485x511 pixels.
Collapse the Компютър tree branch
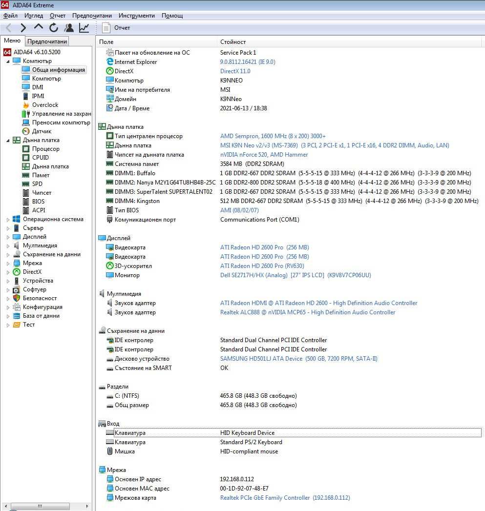[8, 61]
